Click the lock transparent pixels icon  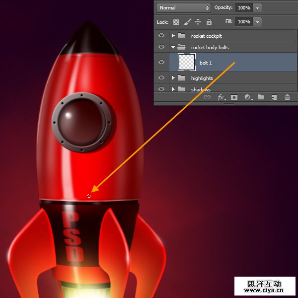[x=176, y=22]
